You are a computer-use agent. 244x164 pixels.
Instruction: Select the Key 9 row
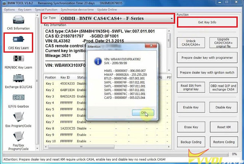tap(108, 135)
